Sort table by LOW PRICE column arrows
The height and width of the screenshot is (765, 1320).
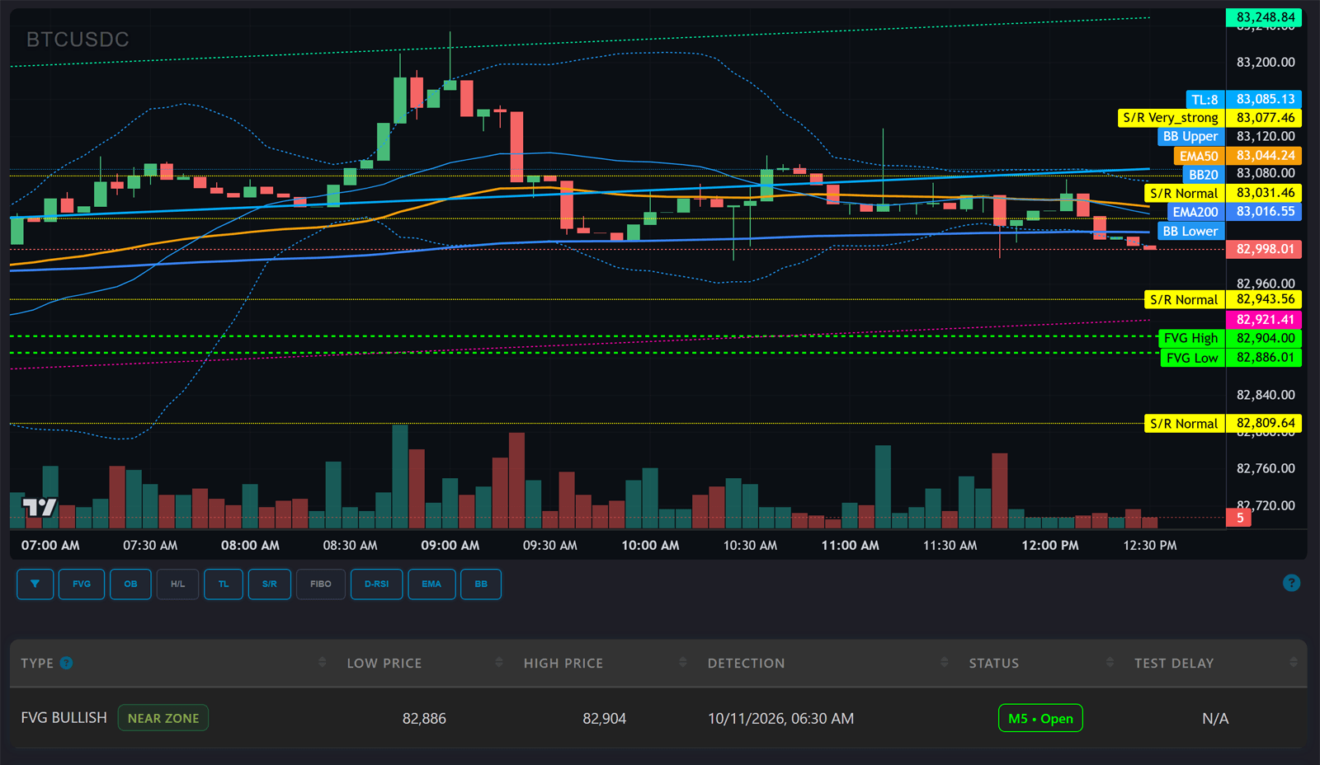[x=498, y=663]
